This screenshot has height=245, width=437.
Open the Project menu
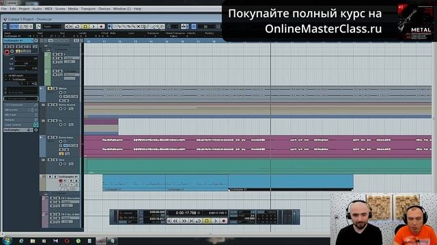tap(24, 9)
